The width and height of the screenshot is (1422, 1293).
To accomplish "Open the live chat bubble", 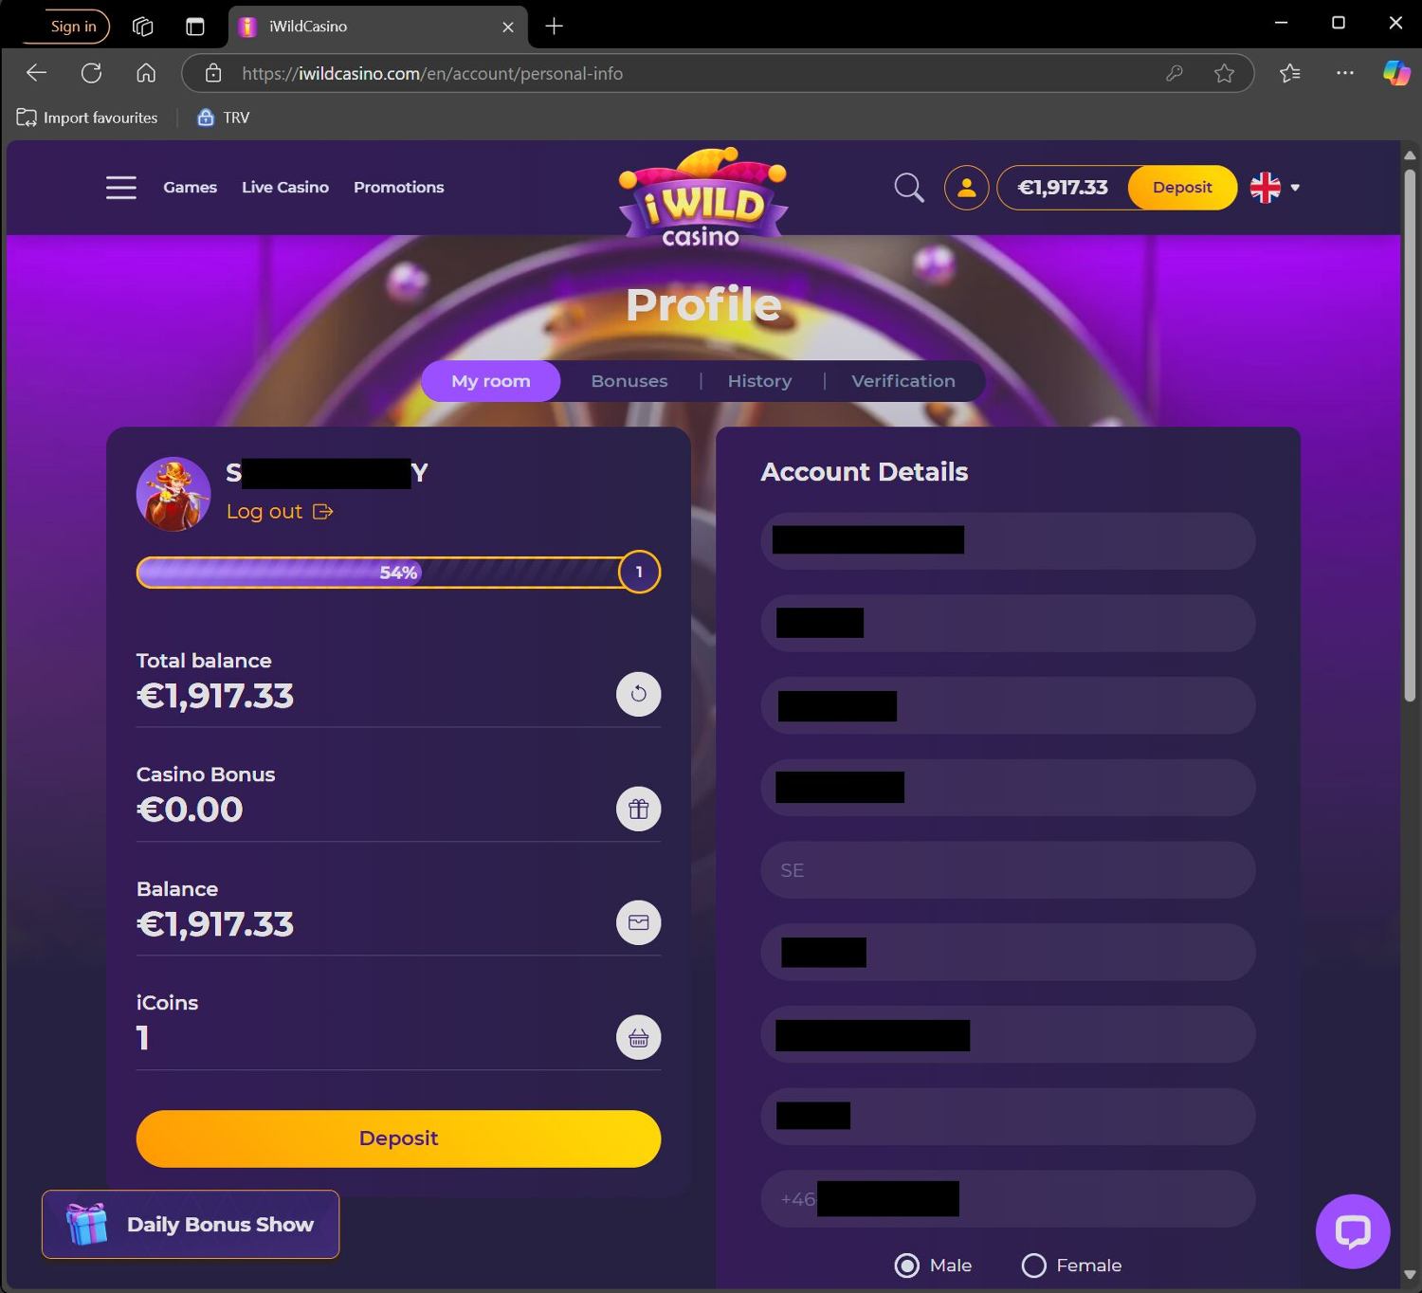I will [1353, 1231].
